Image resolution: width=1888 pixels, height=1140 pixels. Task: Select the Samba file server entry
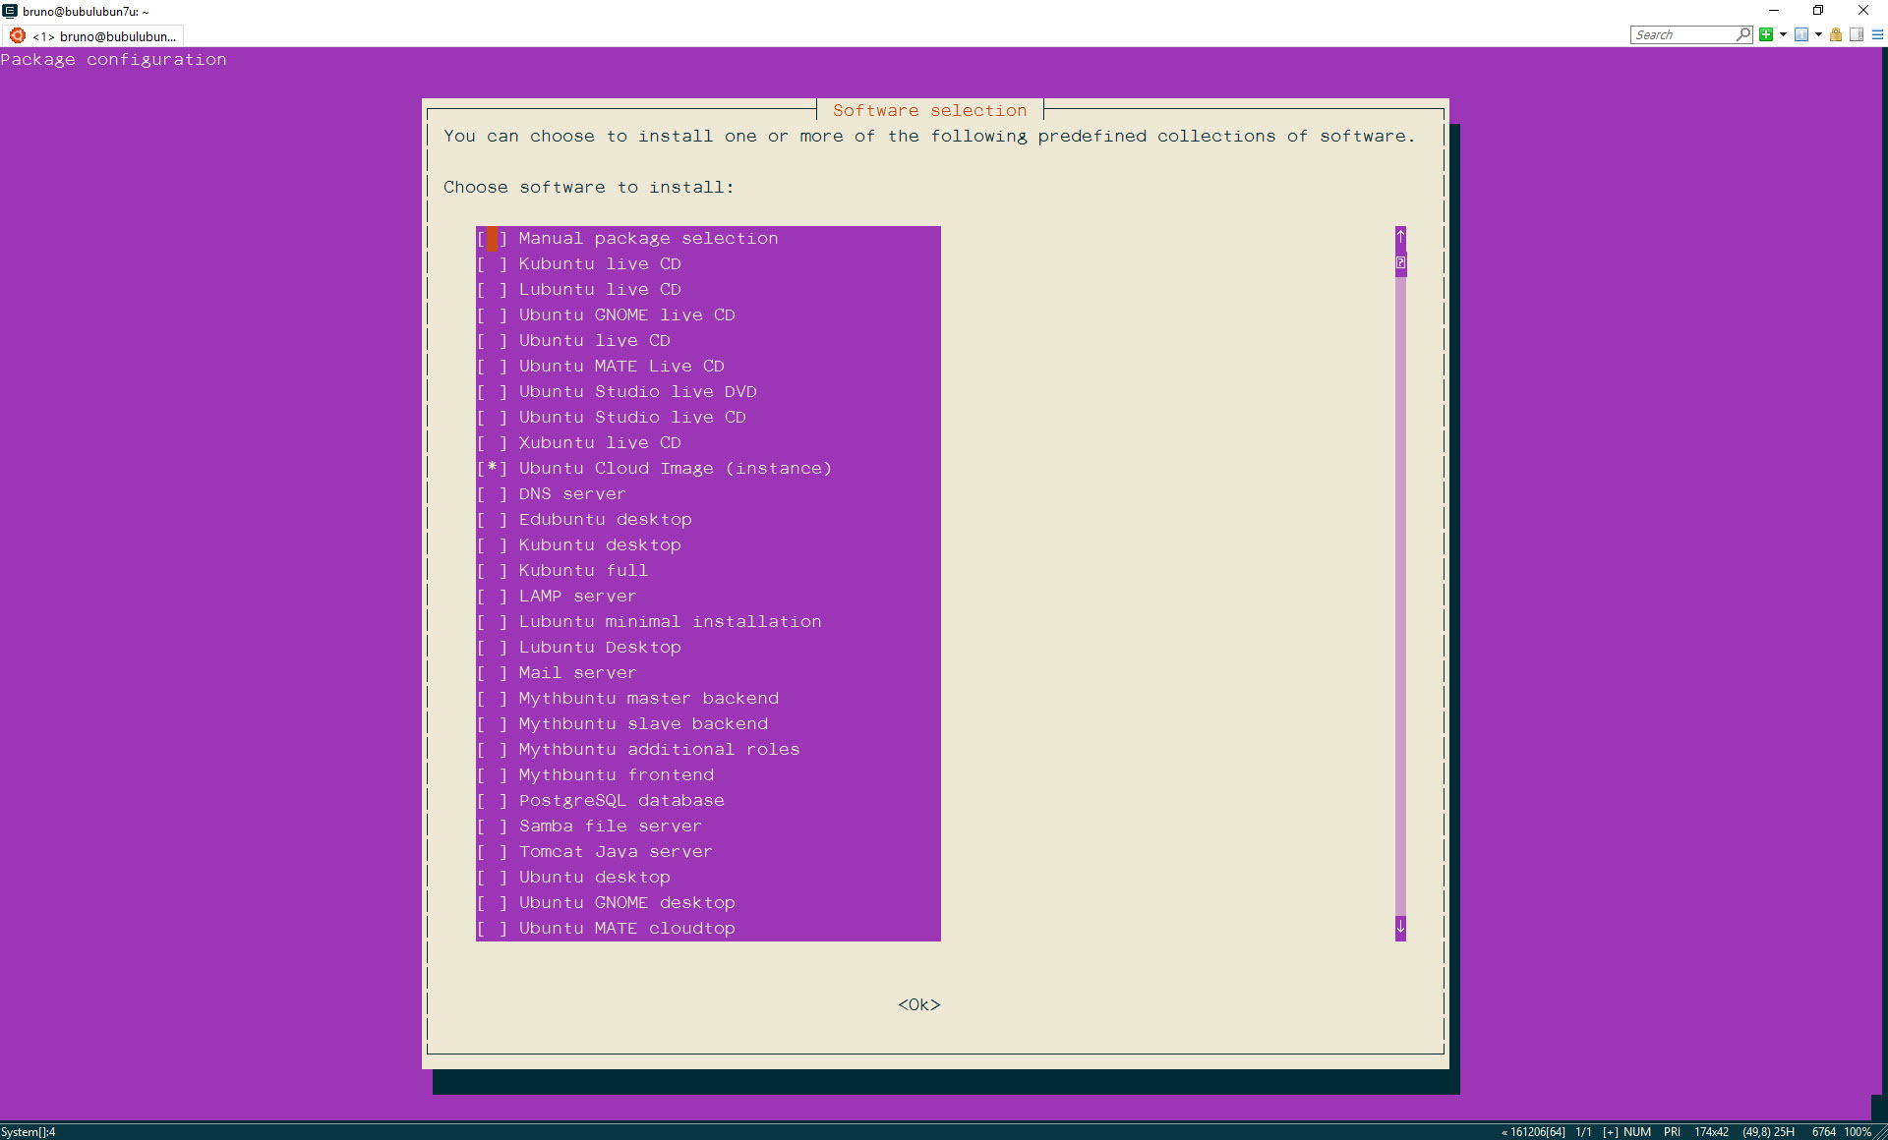point(610,826)
